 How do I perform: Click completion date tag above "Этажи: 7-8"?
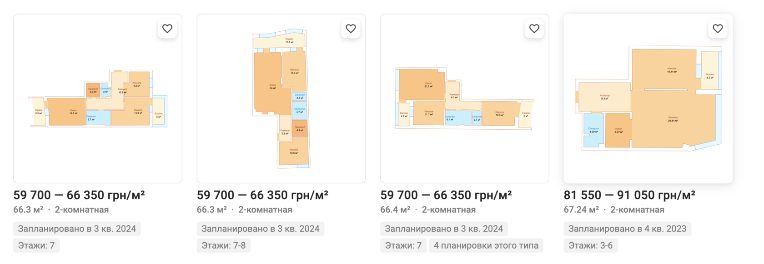pyautogui.click(x=260, y=229)
